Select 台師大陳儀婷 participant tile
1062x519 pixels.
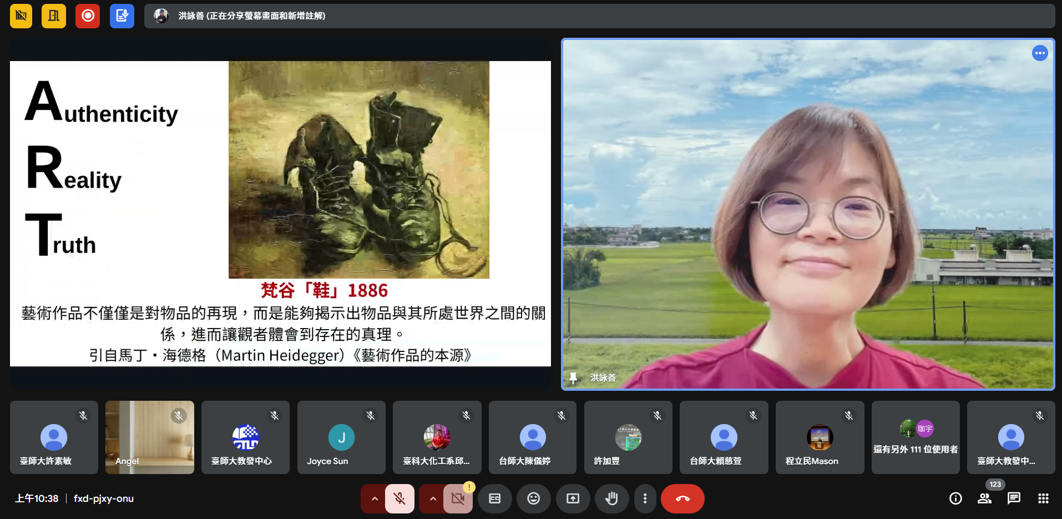point(533,437)
